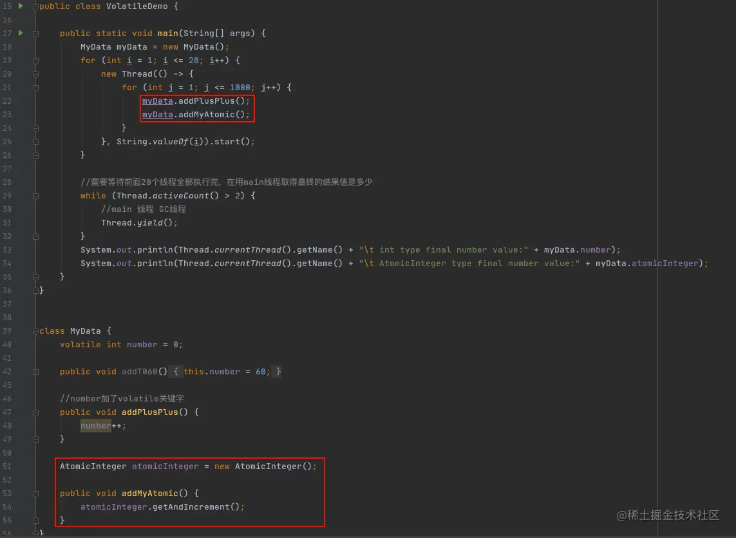Run the VolatileDemo class via gutter arrow

(21, 6)
